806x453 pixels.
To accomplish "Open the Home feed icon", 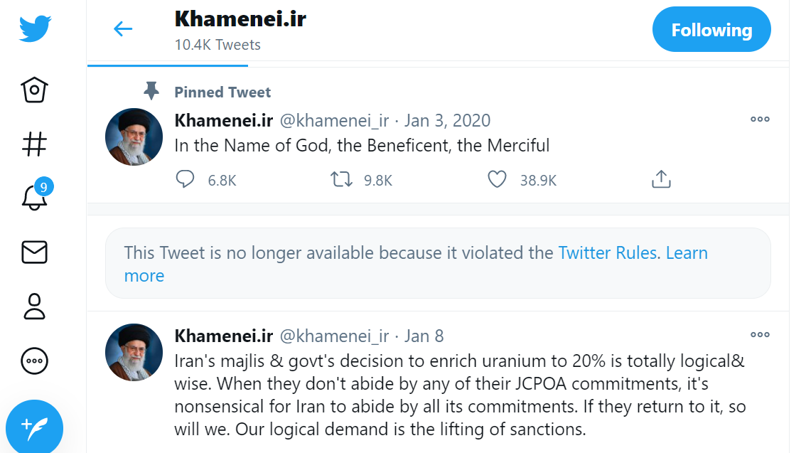I will pyautogui.click(x=34, y=90).
